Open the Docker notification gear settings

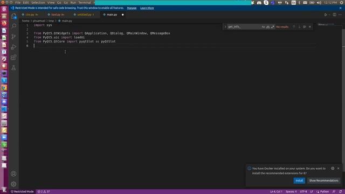(333, 169)
